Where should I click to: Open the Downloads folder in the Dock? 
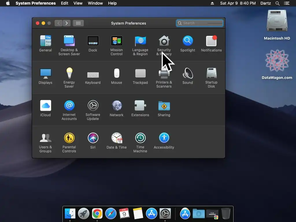pyautogui.click(x=199, y=214)
